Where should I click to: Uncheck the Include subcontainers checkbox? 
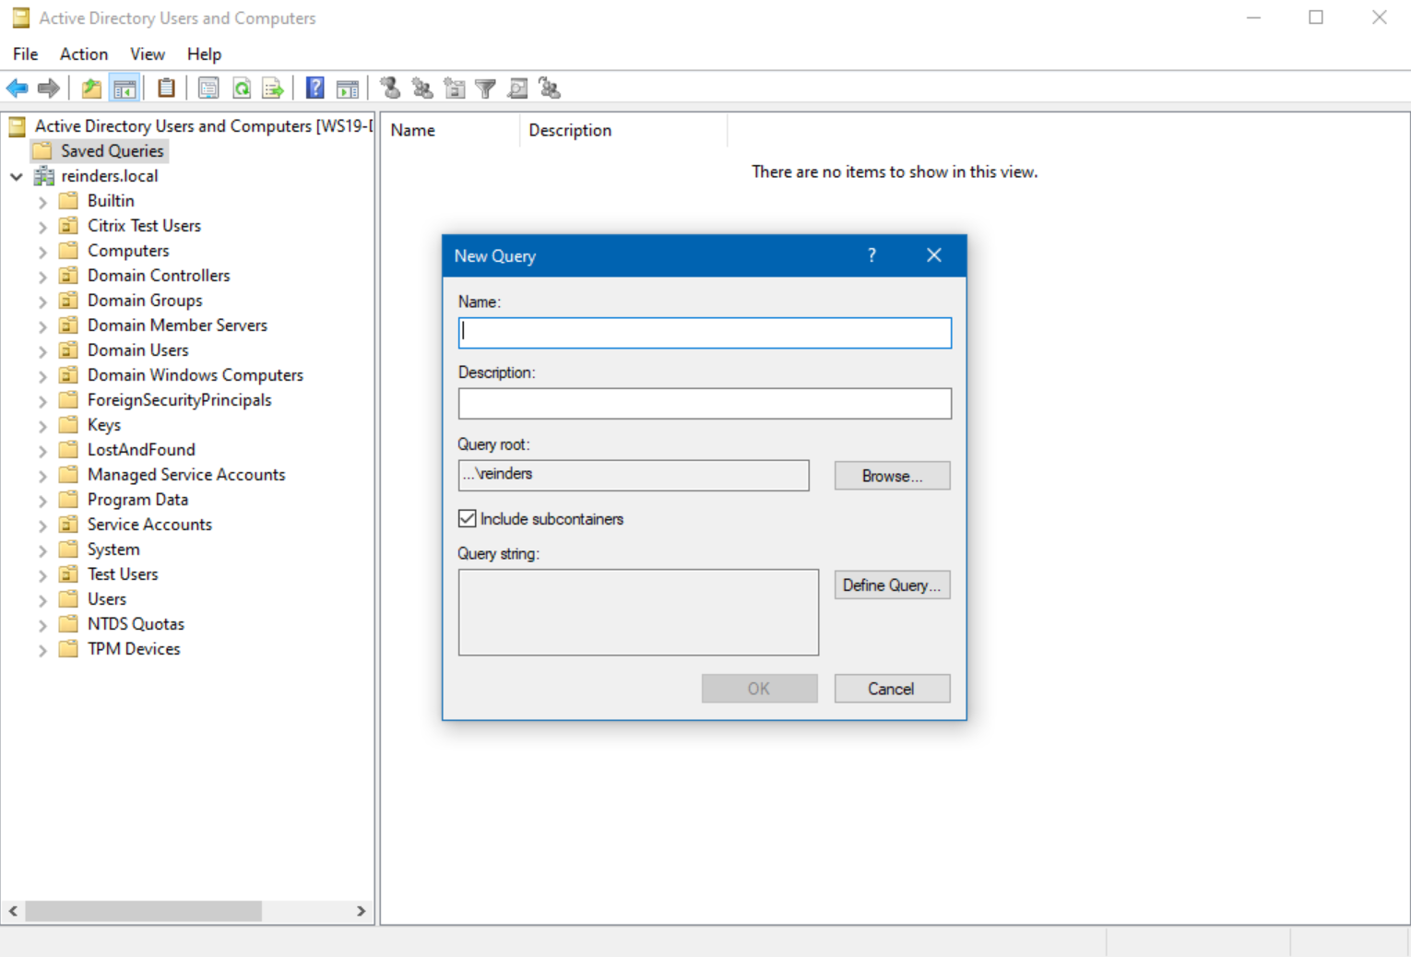[x=468, y=519]
